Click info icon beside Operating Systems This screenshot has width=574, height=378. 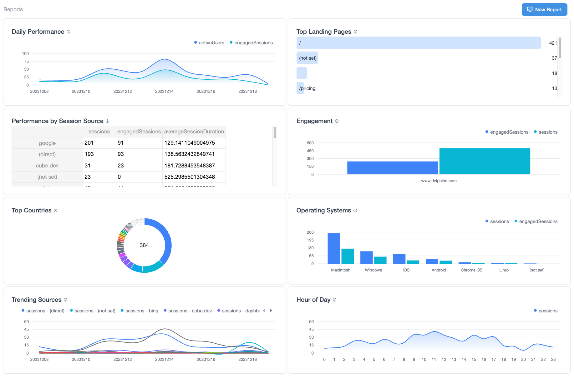[x=355, y=211]
